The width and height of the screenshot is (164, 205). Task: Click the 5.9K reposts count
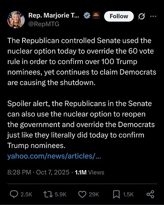(x=61, y=194)
